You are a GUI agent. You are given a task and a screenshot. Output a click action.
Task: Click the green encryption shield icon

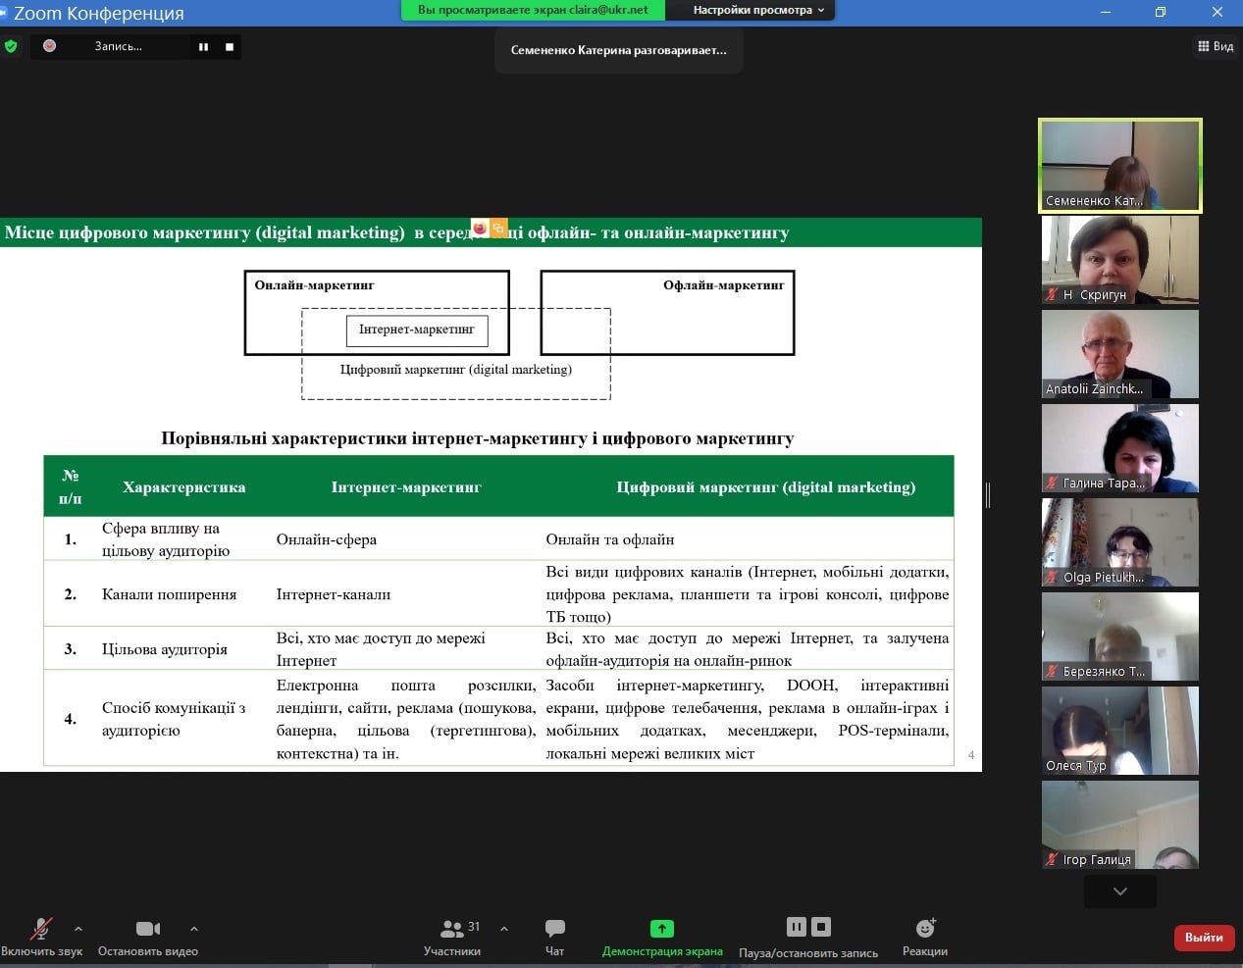(11, 46)
